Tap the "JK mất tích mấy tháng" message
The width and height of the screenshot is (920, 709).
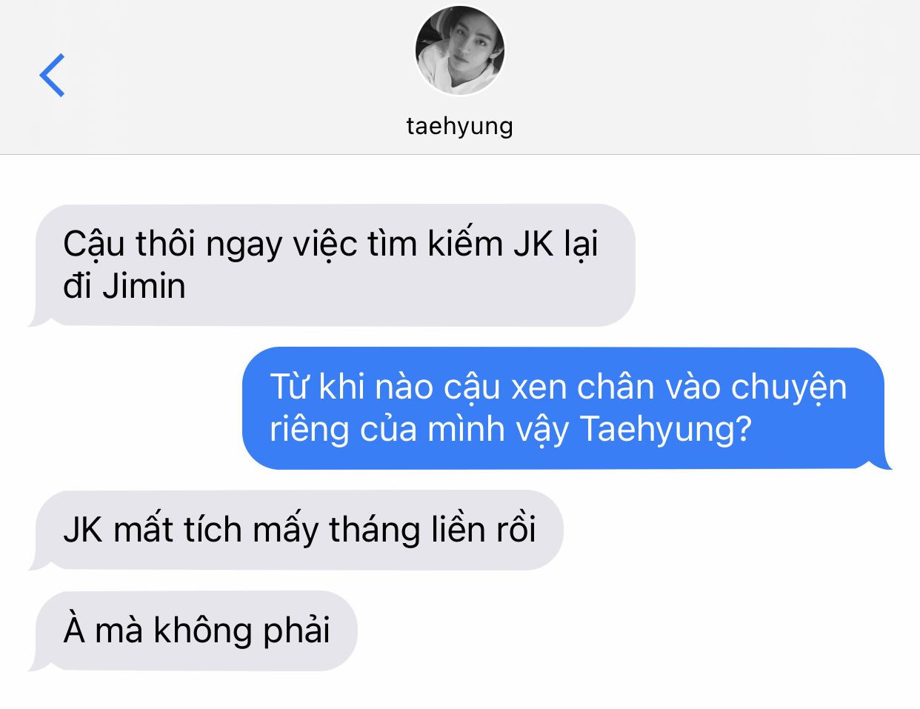pyautogui.click(x=296, y=530)
